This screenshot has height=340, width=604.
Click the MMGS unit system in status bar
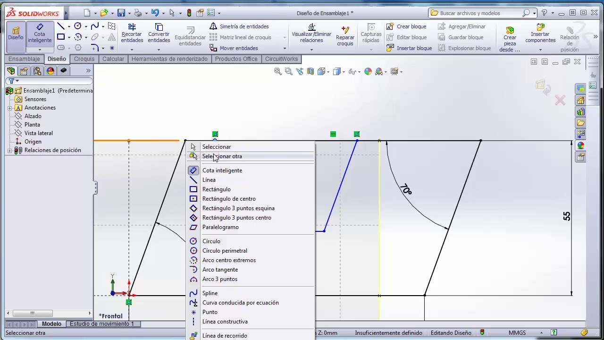pos(517,333)
